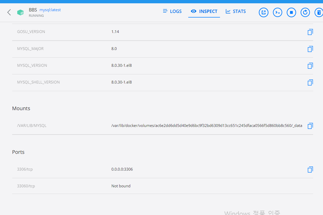The width and height of the screenshot is (323, 215).
Task: Click the BBS container name
Action: 33,10
